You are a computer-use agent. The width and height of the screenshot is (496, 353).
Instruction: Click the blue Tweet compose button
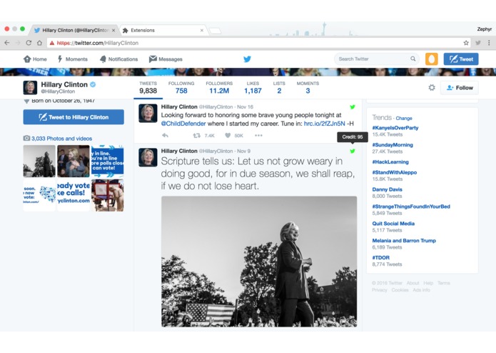(461, 59)
